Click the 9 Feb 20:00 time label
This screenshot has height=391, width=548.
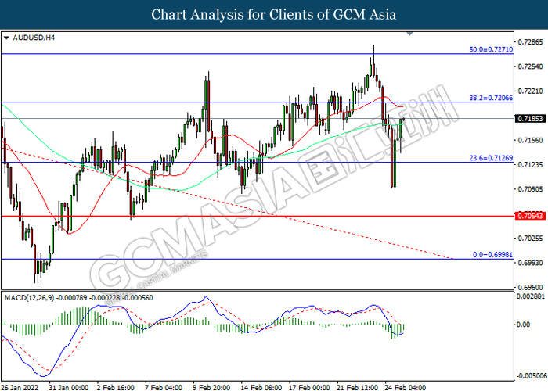coord(211,387)
